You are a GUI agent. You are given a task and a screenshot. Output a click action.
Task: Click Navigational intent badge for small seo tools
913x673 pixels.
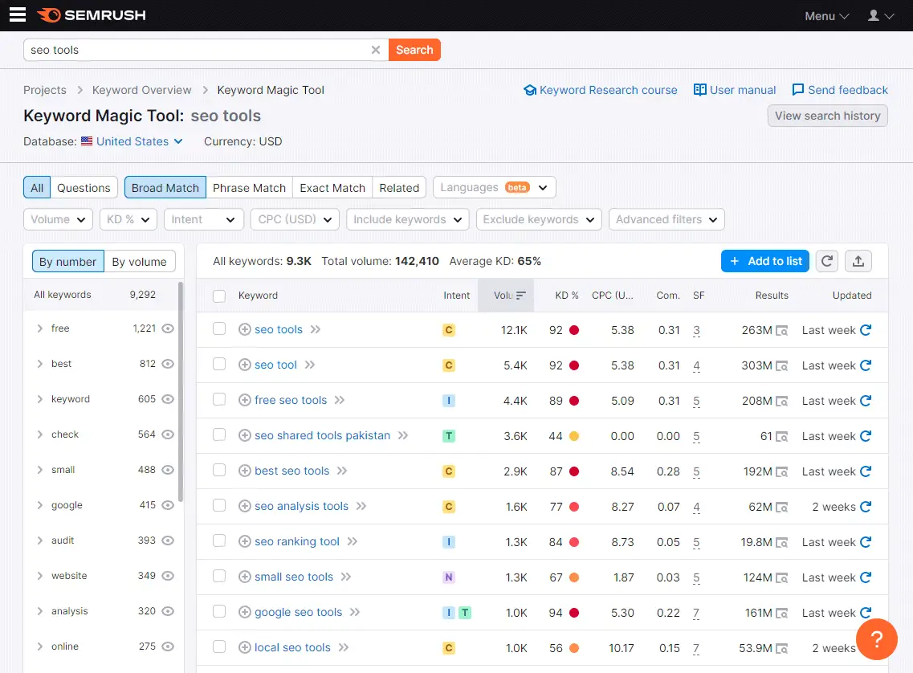[x=448, y=577]
